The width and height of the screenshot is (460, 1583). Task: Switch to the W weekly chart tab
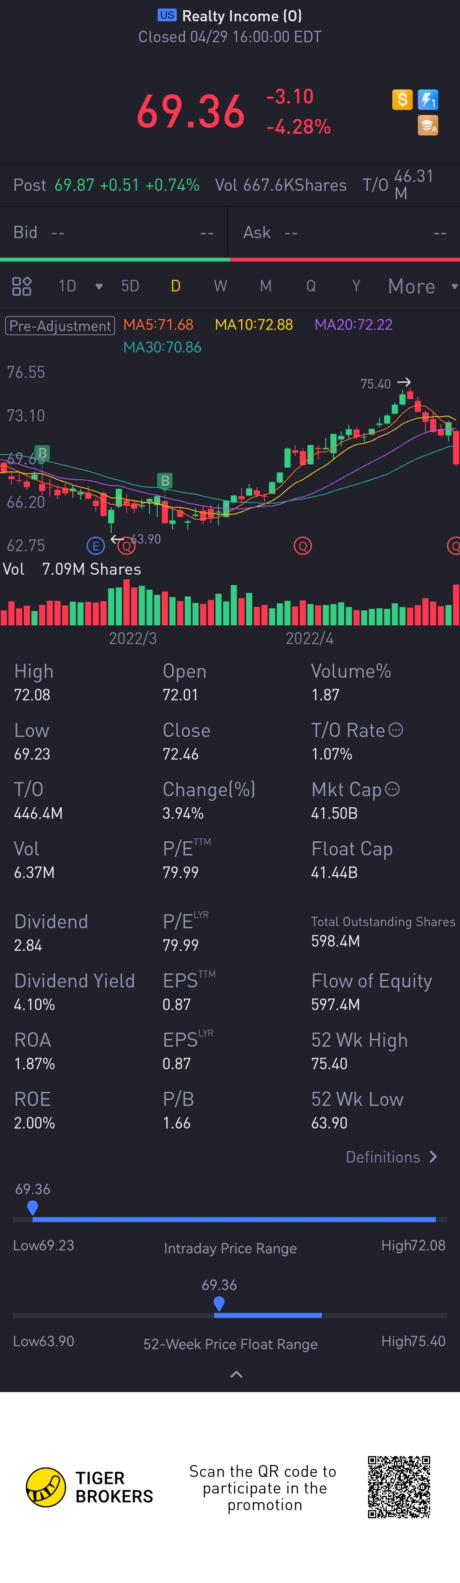click(x=221, y=286)
